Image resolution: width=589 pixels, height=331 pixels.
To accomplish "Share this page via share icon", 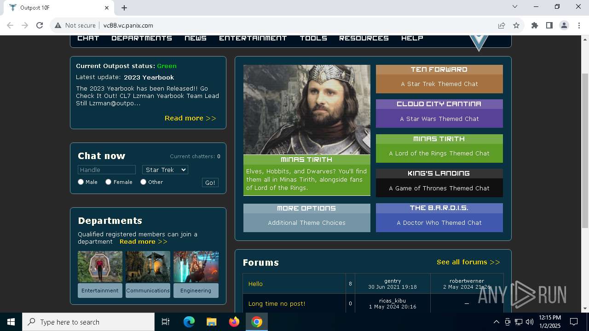I will click(502, 25).
